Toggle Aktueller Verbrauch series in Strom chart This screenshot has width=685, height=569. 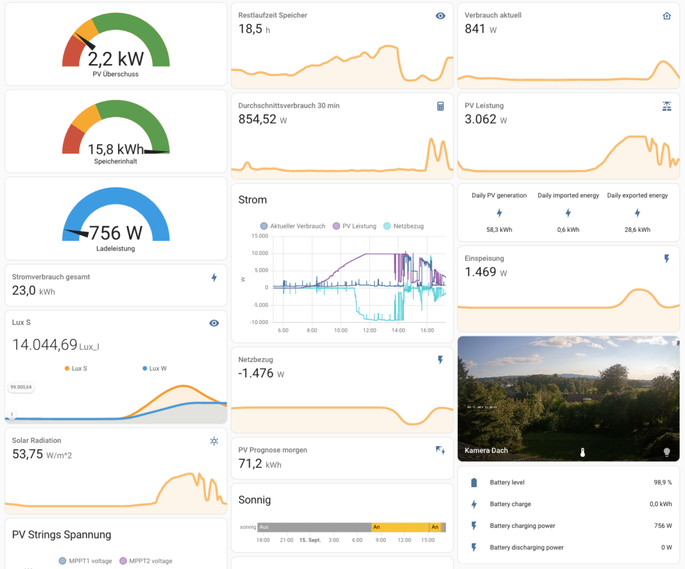(293, 226)
